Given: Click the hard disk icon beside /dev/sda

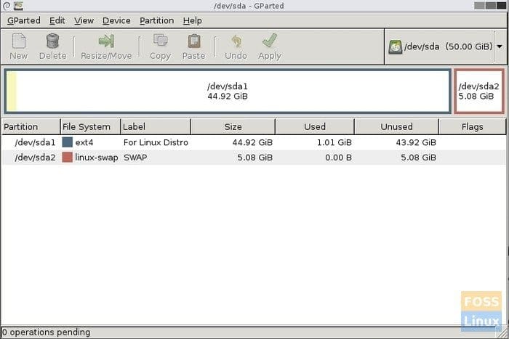Looking at the screenshot, I should point(395,47).
